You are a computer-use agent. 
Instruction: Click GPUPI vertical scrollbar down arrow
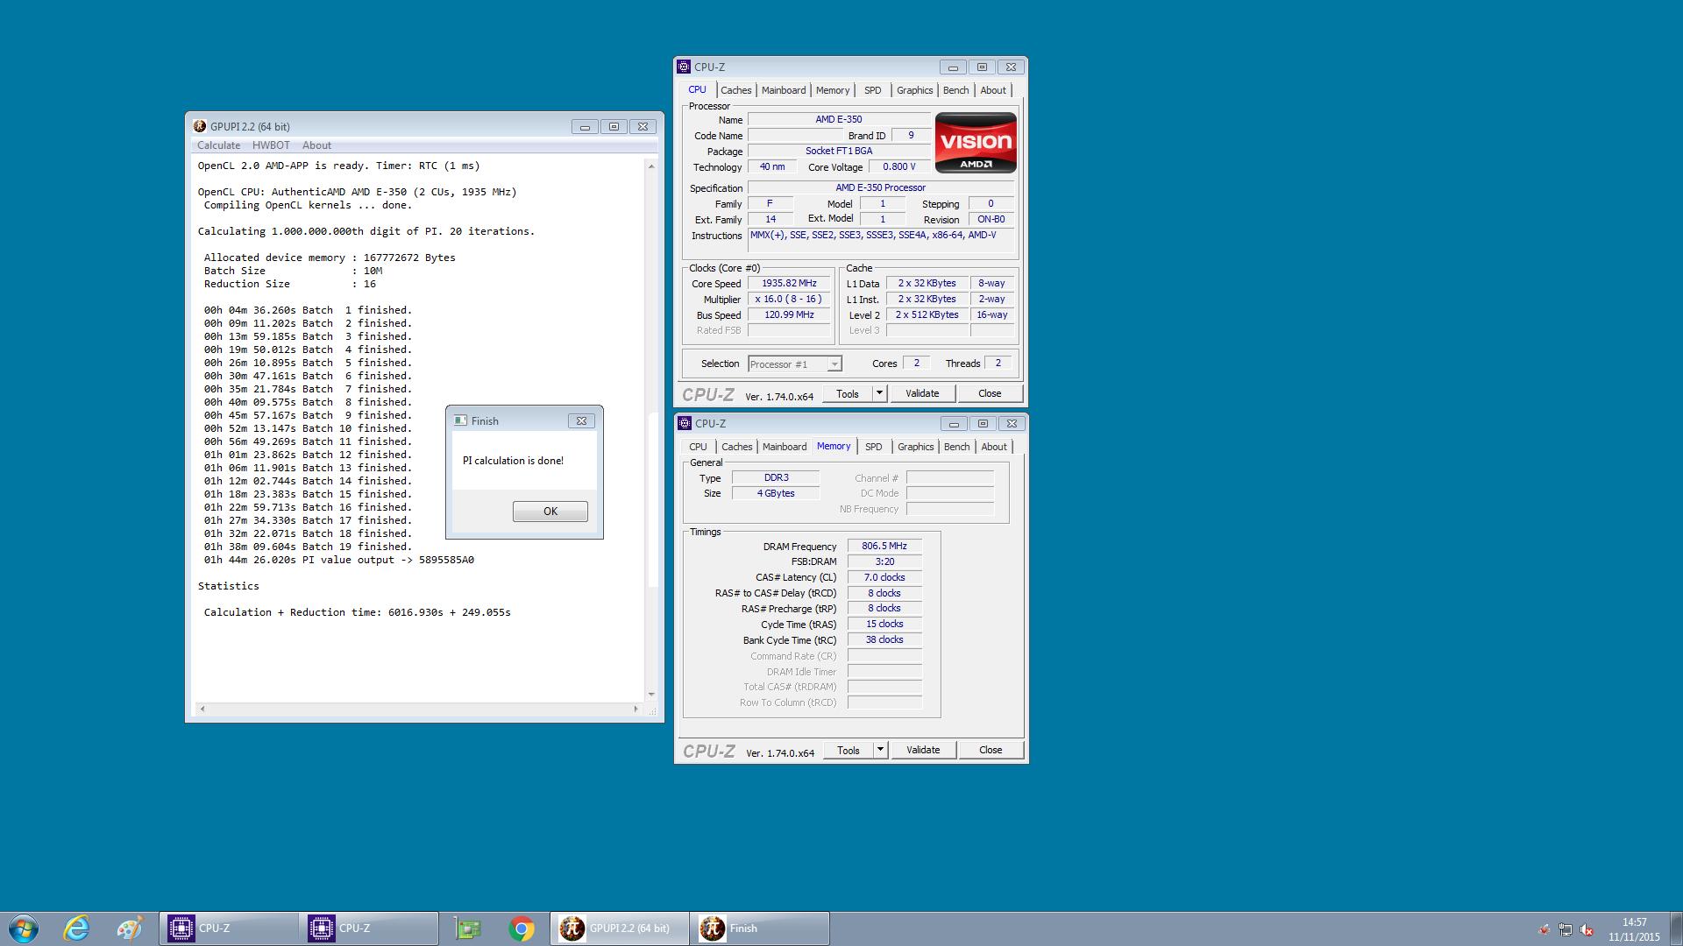pyautogui.click(x=651, y=695)
